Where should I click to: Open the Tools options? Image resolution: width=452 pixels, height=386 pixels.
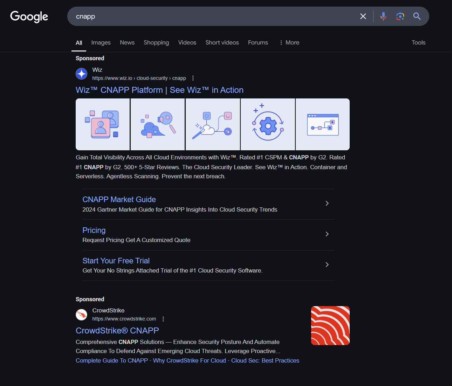coord(418,43)
